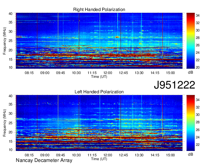Click the Left Handed Polarization title
This screenshot has width=203, height=164.
click(99, 92)
